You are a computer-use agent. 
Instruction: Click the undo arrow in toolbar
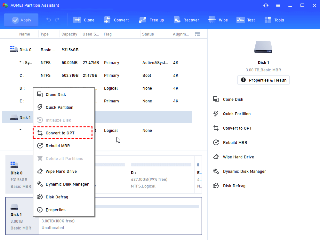tap(49, 20)
